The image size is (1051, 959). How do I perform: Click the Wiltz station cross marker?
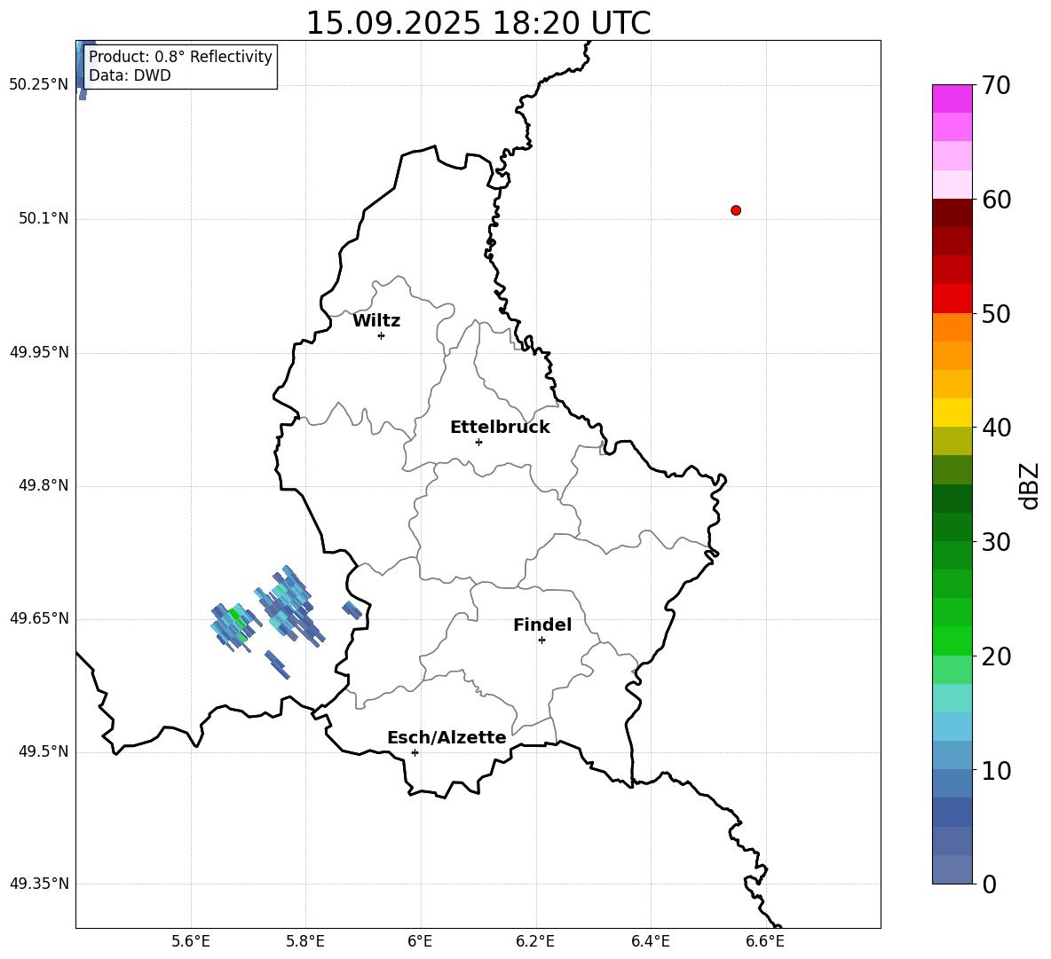382,335
